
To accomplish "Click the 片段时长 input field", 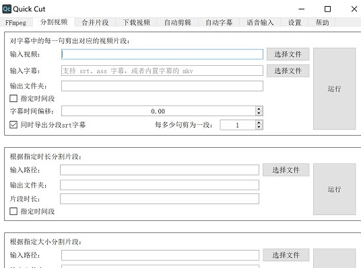I will coord(160,199).
